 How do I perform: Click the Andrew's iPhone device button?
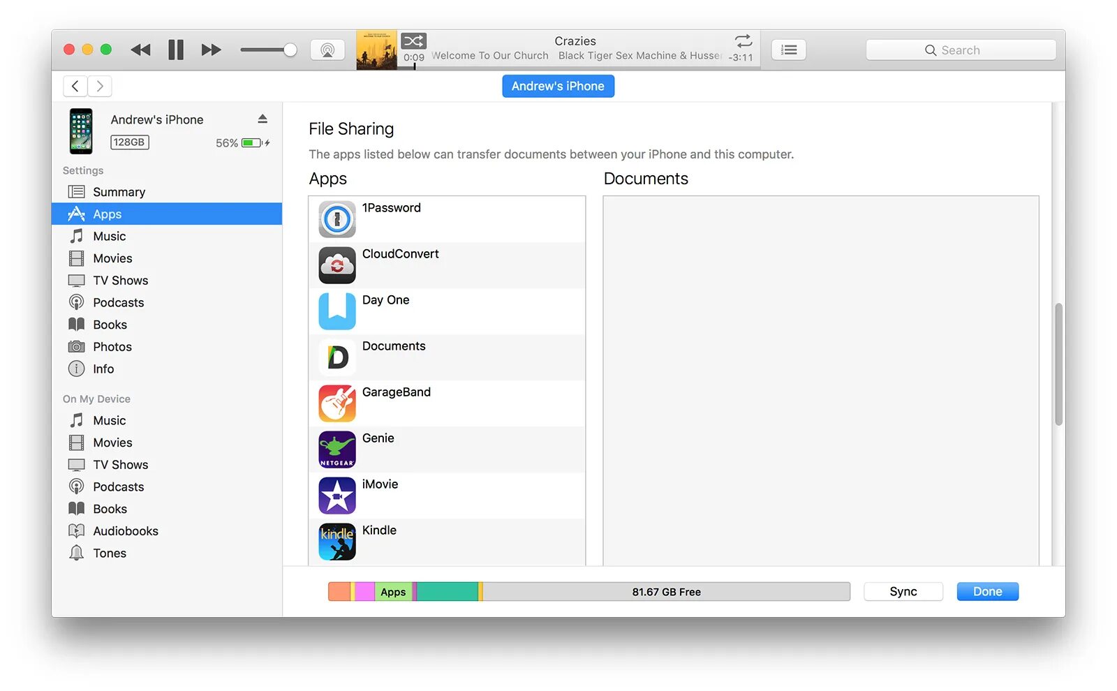tap(558, 86)
